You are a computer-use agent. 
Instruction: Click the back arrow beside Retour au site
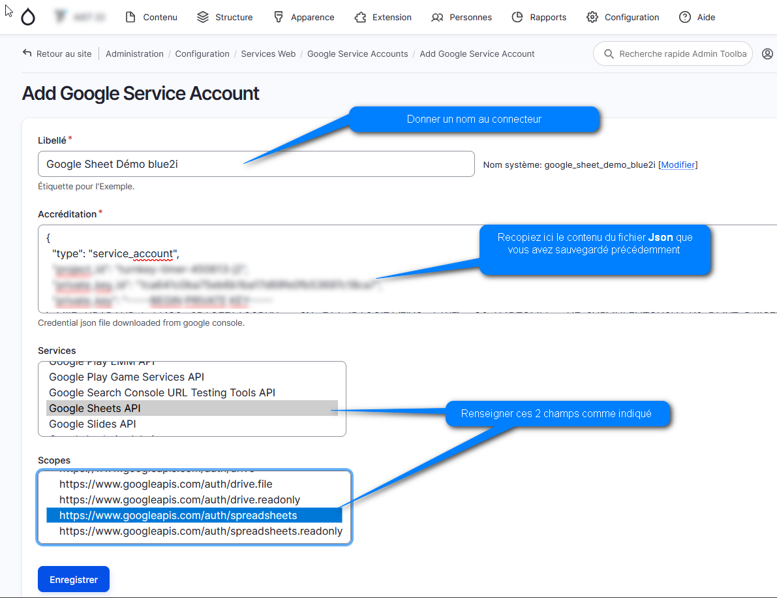point(27,53)
